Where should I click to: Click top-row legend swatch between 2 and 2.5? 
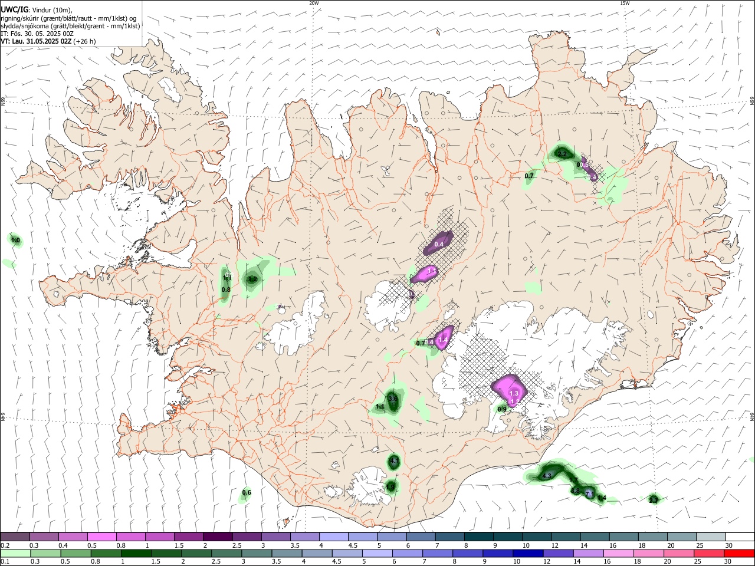coord(218,537)
